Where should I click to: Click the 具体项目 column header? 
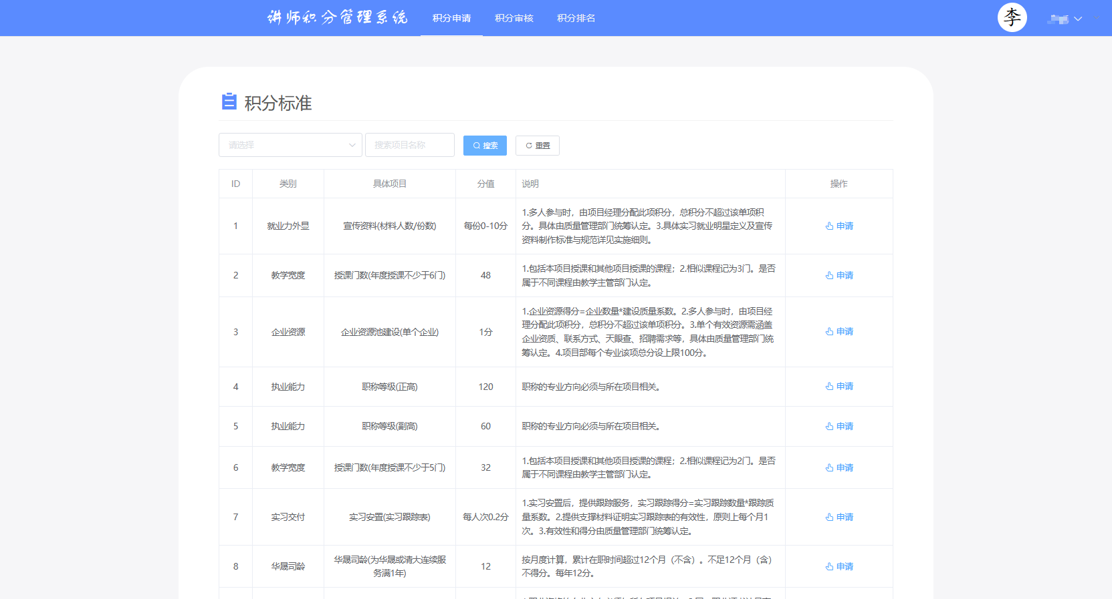tap(390, 184)
